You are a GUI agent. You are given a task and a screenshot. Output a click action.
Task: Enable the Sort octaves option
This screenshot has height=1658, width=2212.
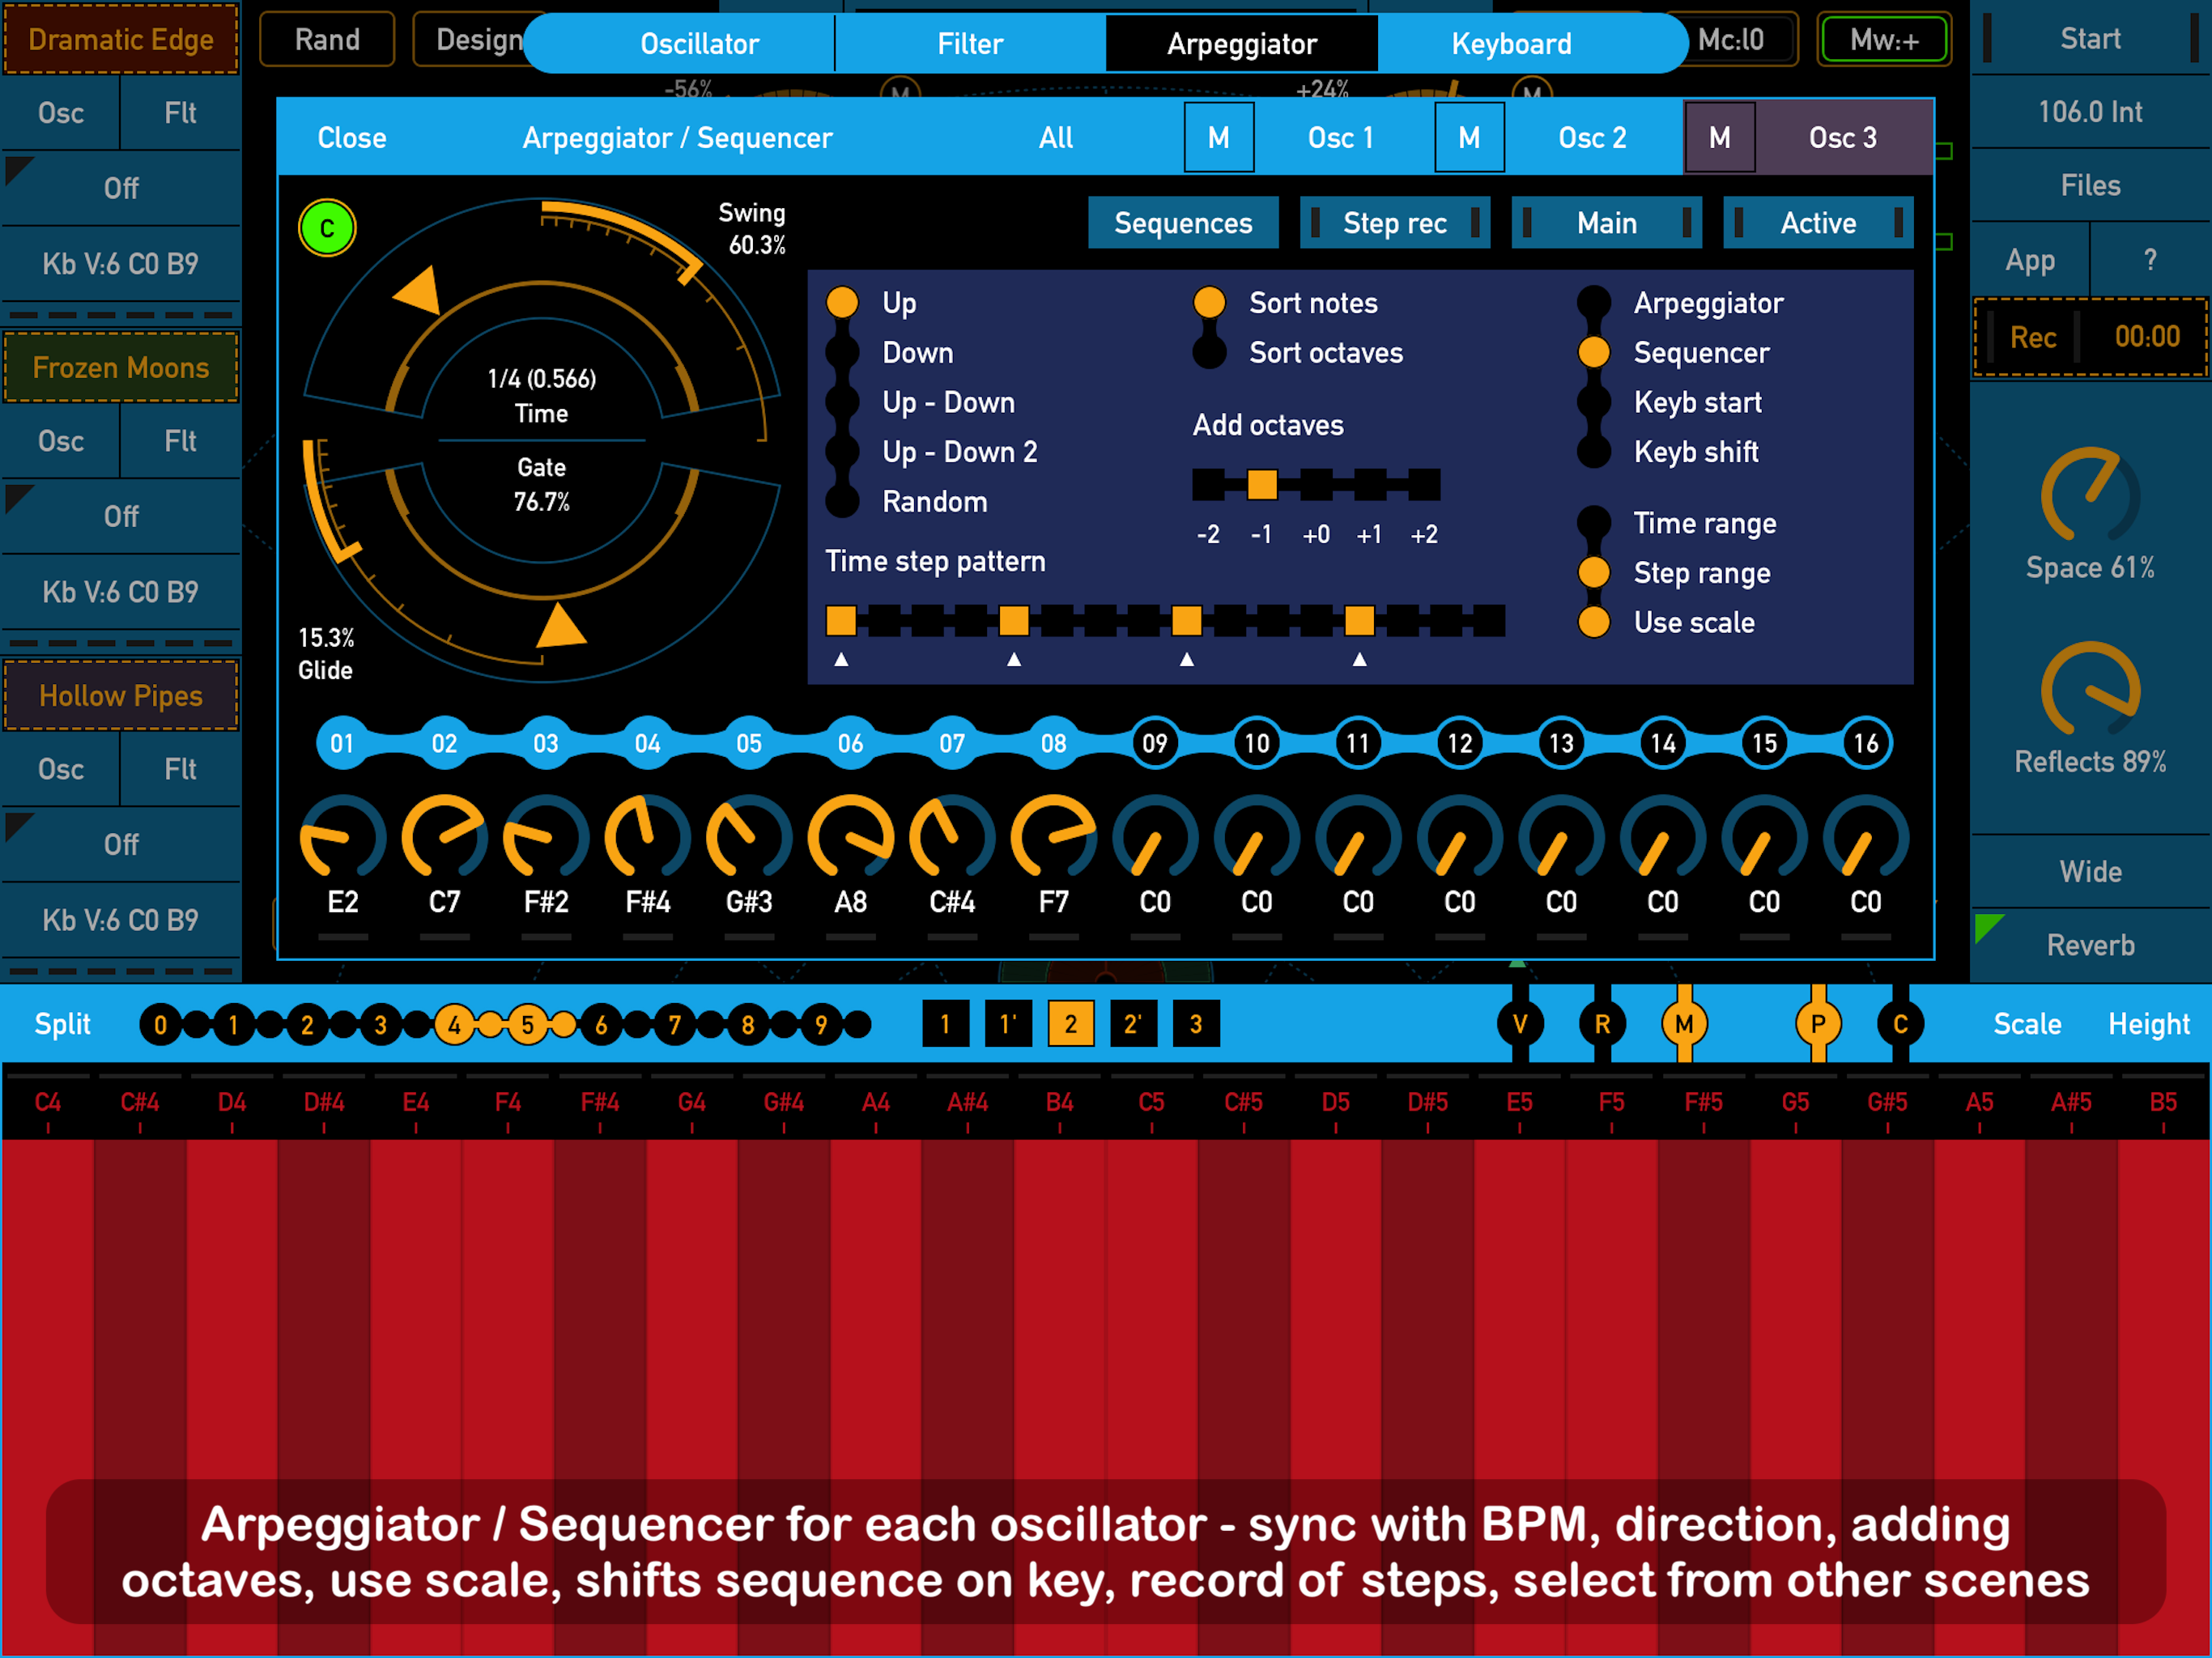pos(1210,352)
